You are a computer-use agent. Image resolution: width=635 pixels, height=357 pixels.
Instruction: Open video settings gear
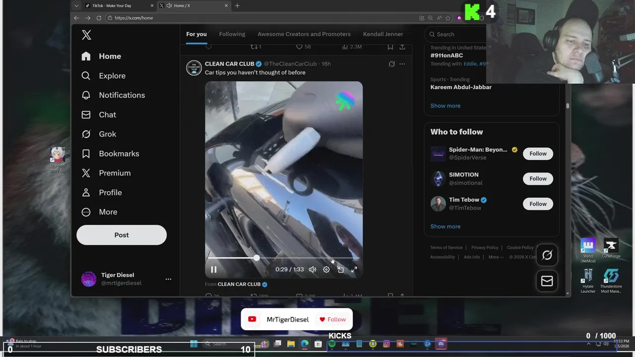coord(326,269)
